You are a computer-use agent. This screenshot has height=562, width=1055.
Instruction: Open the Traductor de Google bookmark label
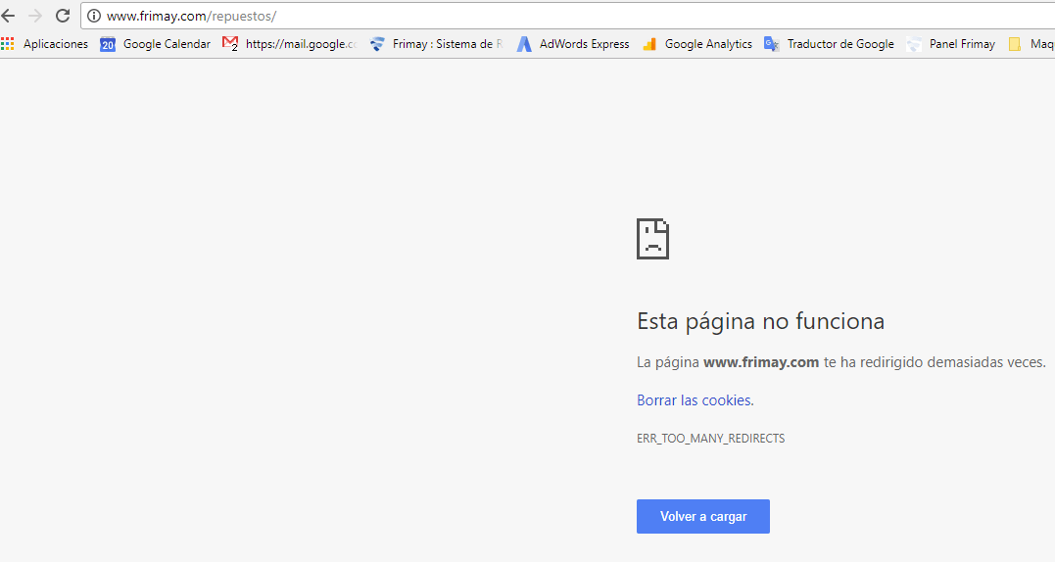(x=841, y=44)
